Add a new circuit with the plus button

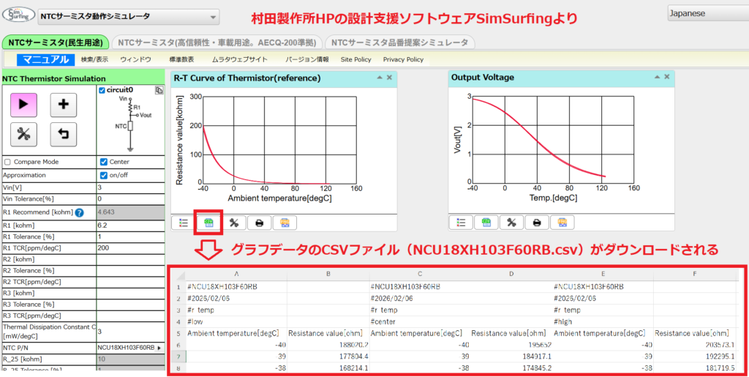63,105
